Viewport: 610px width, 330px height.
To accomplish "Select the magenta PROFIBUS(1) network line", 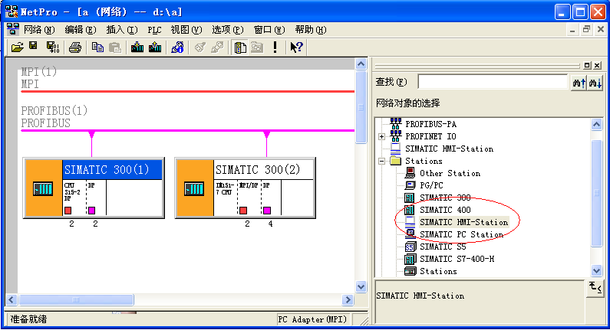I will [x=187, y=130].
